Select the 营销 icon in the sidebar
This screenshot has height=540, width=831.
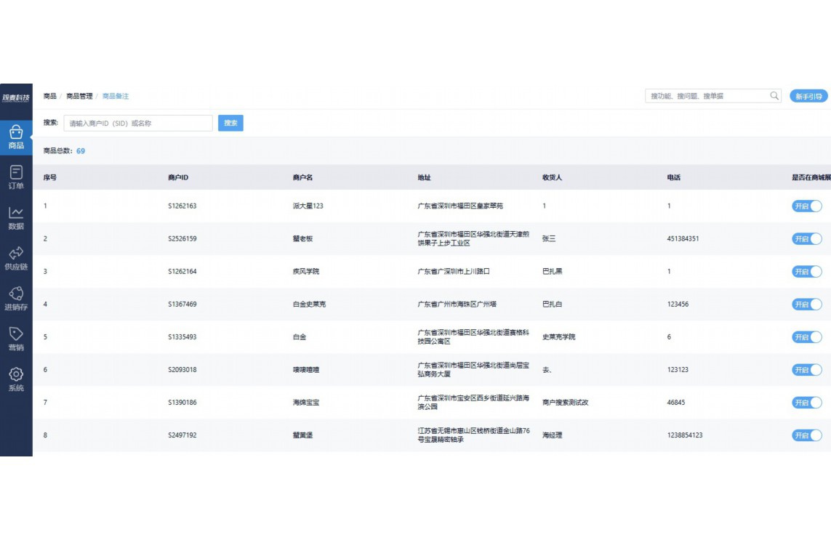click(16, 338)
